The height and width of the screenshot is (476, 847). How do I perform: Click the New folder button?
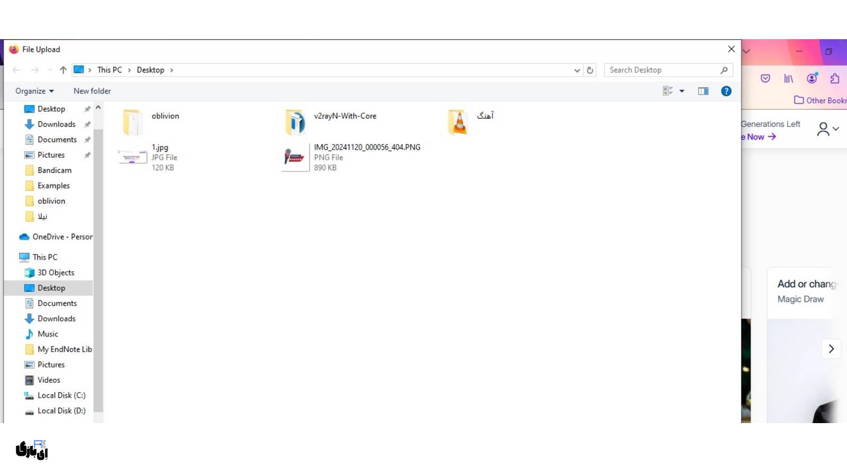(x=92, y=91)
